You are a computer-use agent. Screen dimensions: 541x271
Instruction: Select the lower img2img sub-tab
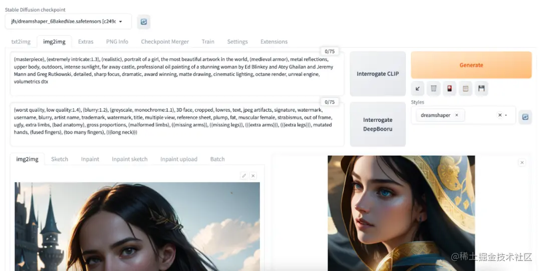pos(27,159)
